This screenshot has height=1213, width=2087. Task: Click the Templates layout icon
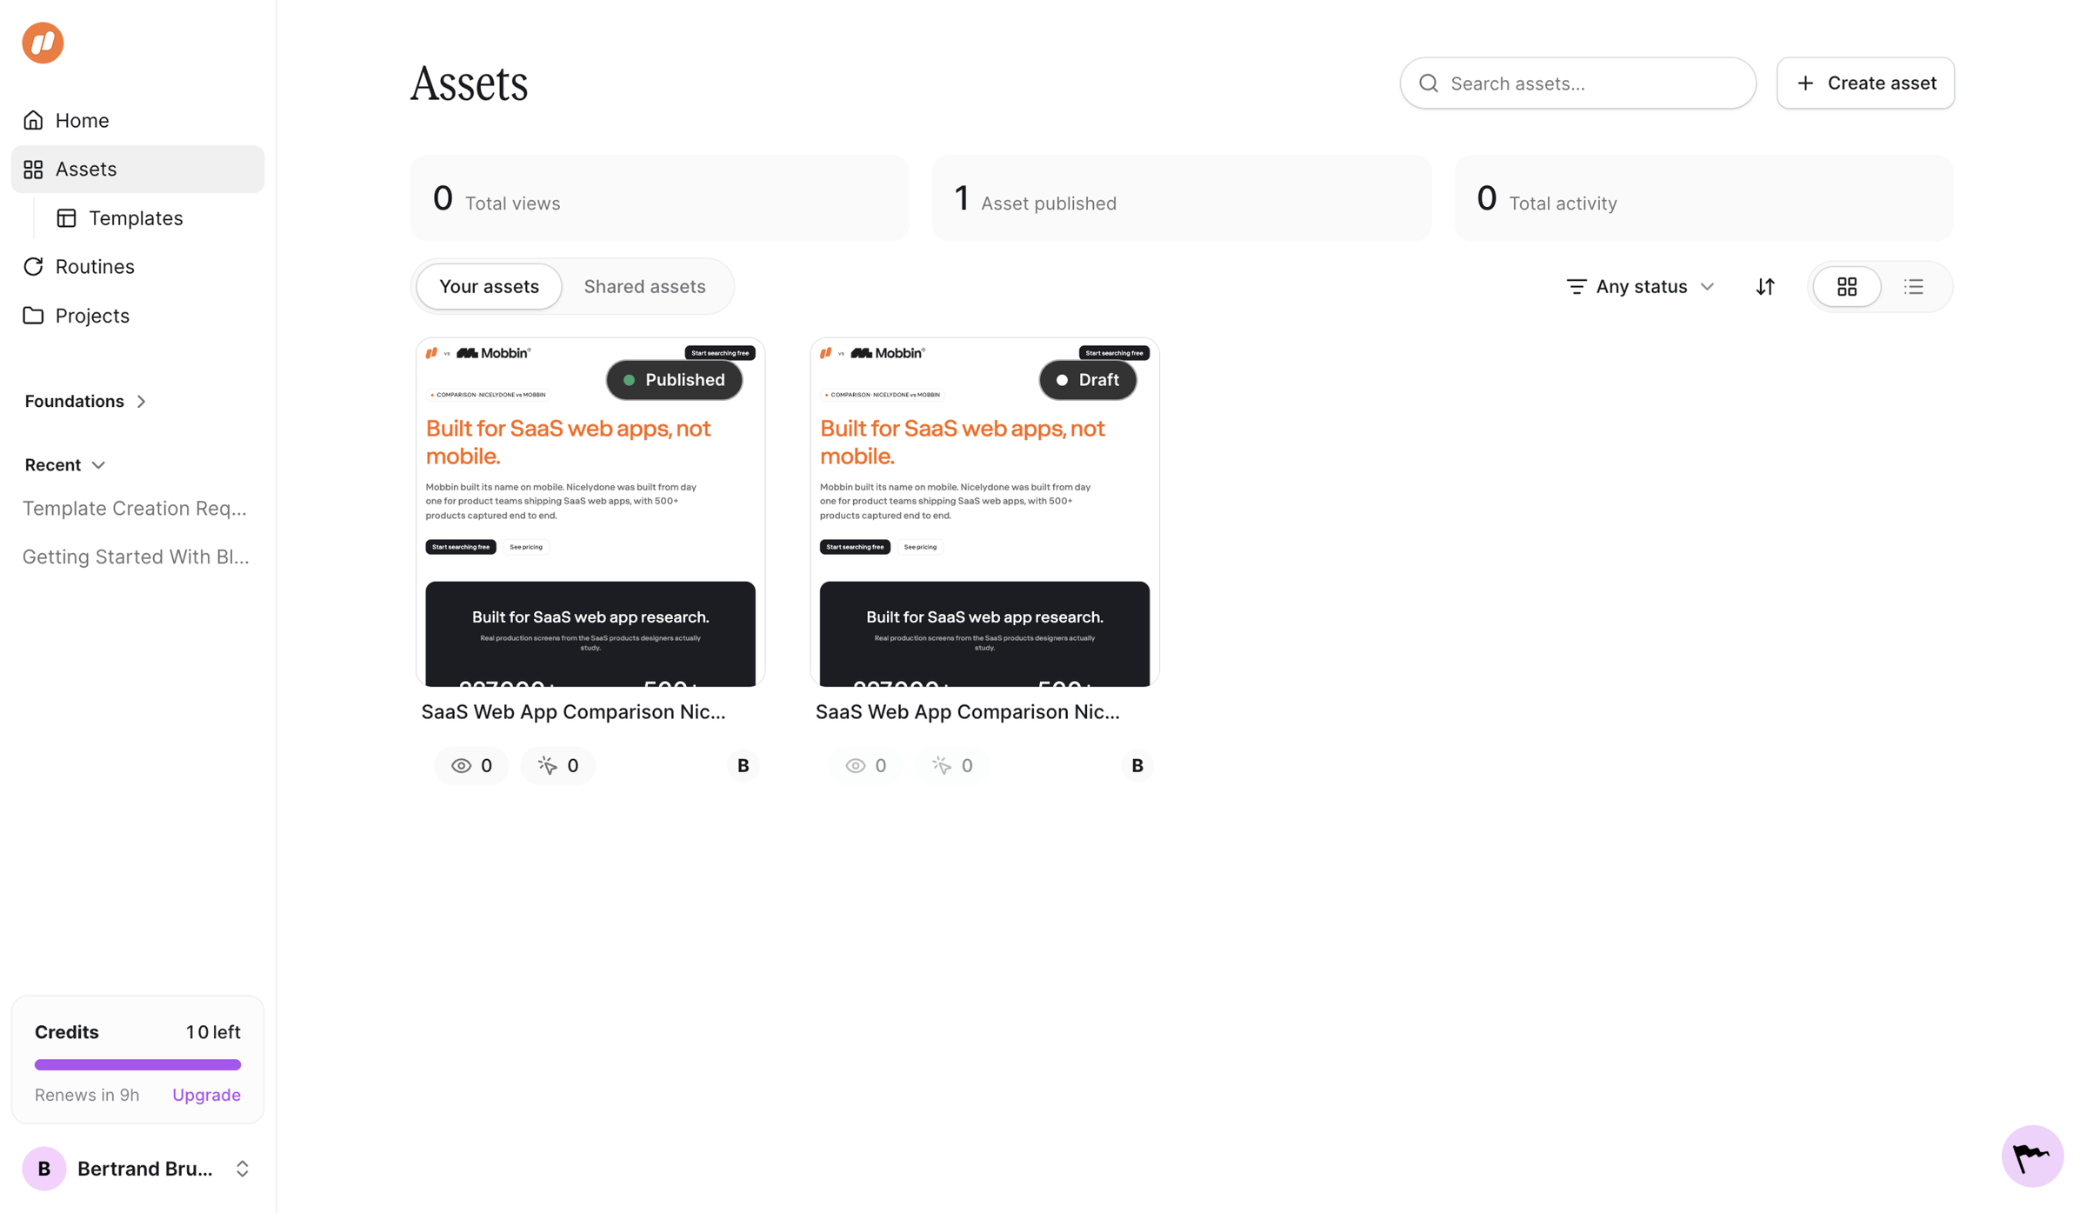point(67,218)
